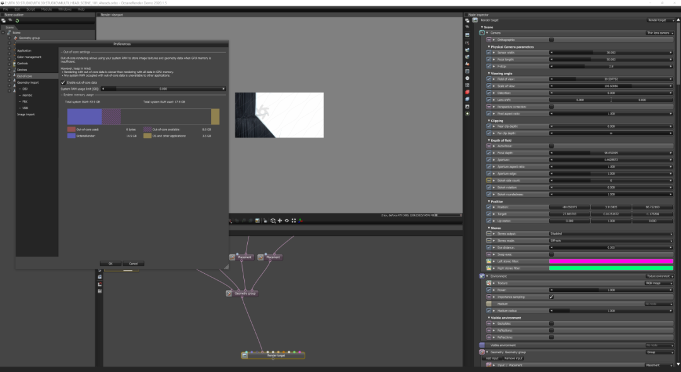The width and height of the screenshot is (681, 372).
Task: Toggle the Reflections checkbox under Visible environment
Action: [552, 330]
